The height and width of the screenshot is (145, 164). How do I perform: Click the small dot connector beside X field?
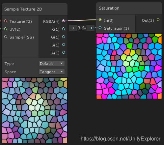click(x=91, y=28)
